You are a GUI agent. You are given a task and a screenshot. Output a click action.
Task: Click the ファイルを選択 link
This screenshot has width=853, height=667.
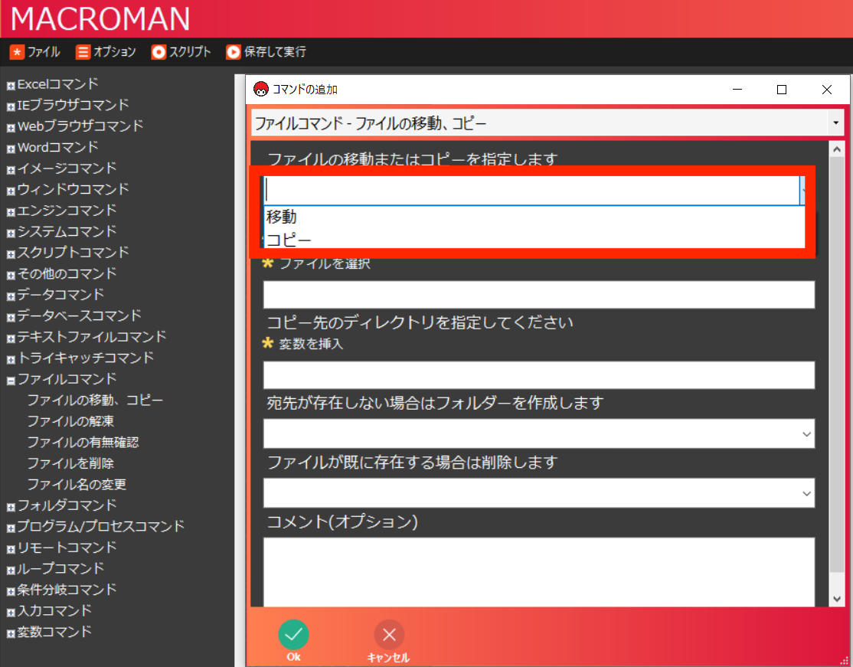[x=325, y=264]
